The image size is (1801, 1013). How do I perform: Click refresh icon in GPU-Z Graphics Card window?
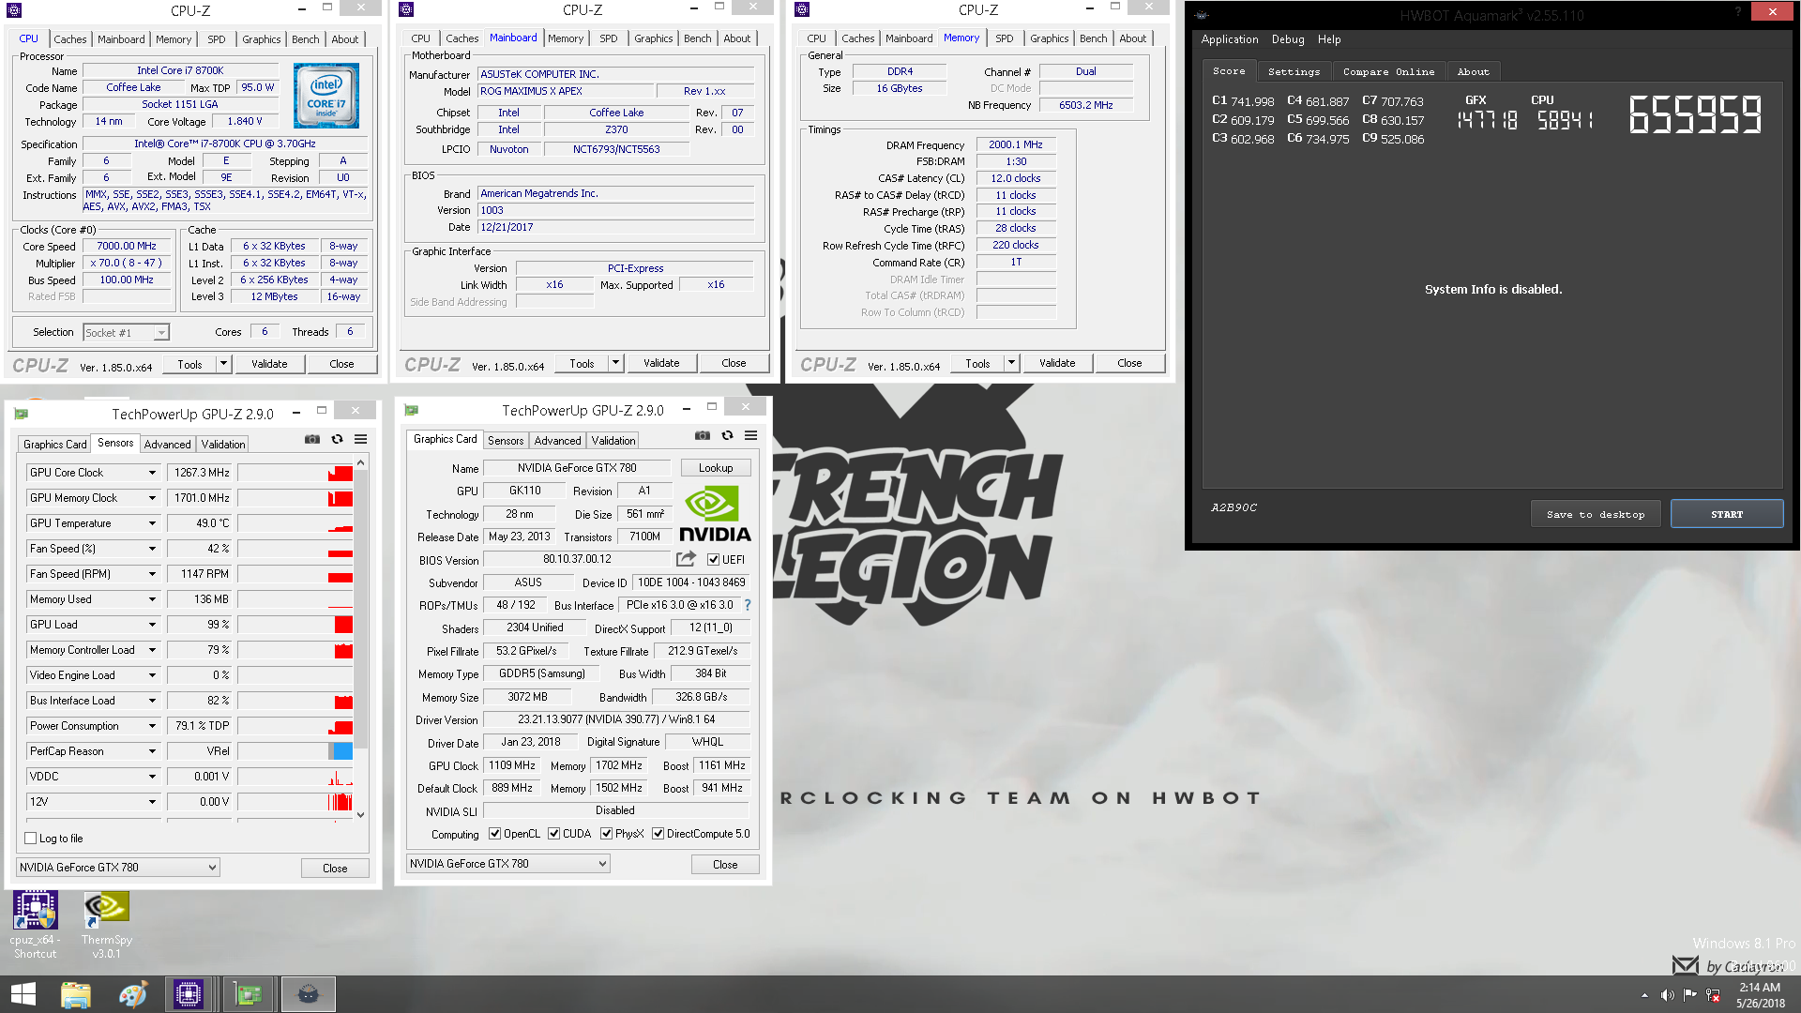pyautogui.click(x=727, y=435)
